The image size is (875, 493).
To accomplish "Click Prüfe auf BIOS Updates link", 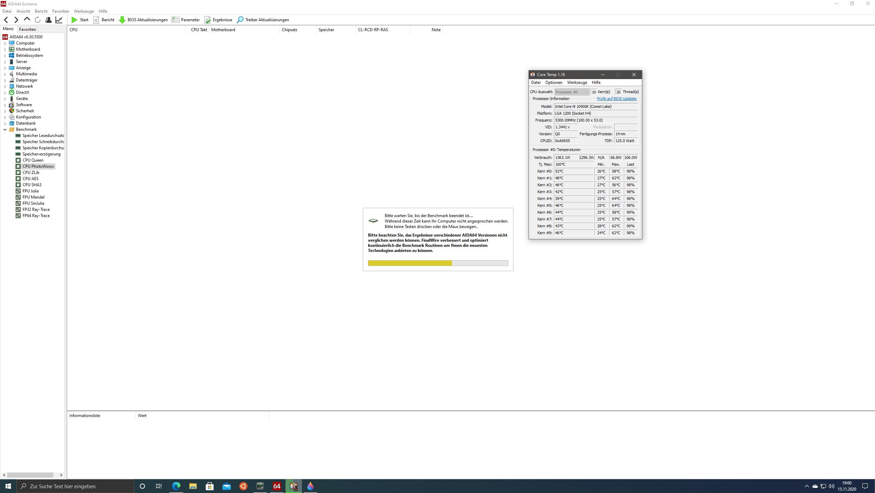I will pos(617,99).
